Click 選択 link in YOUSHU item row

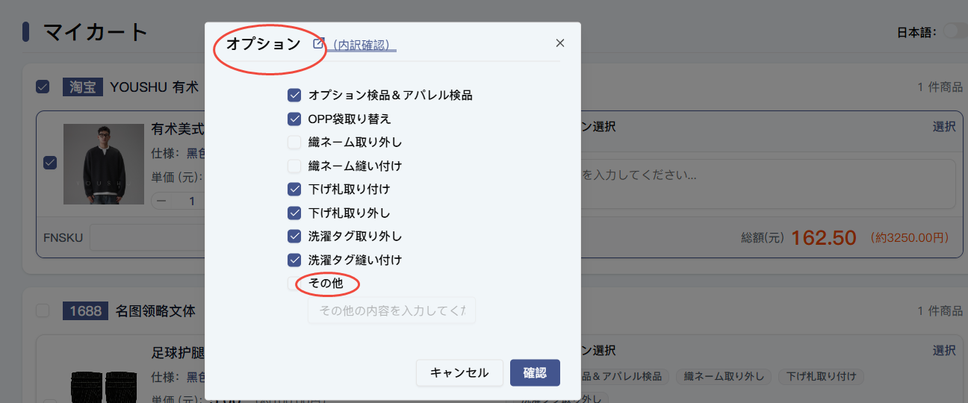pyautogui.click(x=944, y=127)
